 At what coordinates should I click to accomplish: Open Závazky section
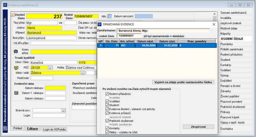click(226, 91)
